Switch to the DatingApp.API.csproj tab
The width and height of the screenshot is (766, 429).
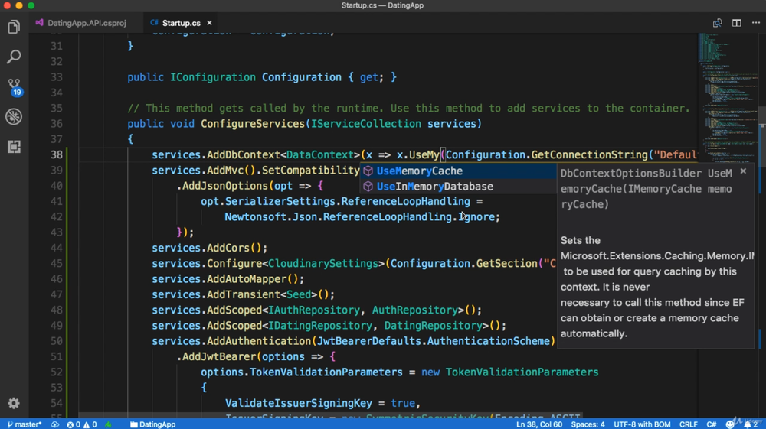[x=86, y=23]
